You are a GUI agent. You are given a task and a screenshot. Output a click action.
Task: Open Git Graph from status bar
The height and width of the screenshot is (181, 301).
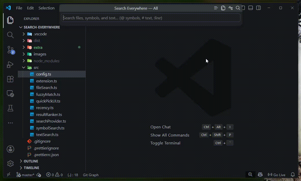[91, 175]
